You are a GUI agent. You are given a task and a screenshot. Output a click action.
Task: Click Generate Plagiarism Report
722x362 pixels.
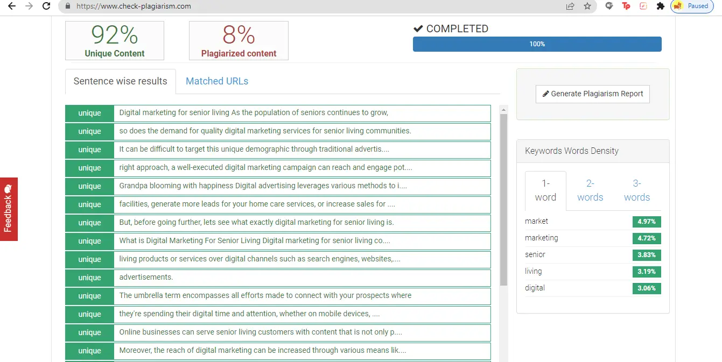pos(592,94)
